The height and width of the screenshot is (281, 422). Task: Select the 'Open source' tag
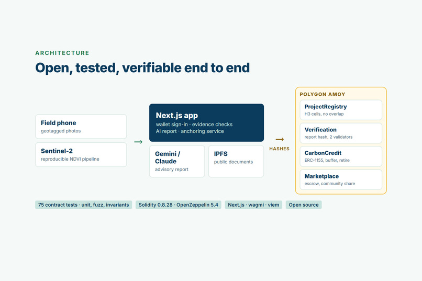(x=304, y=205)
